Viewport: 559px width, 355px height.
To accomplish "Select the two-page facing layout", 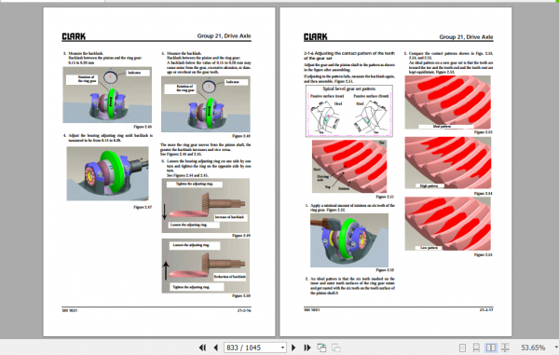I will pos(491,348).
